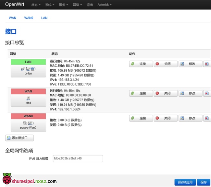Click delete icon for WAN interface row

click(207, 93)
